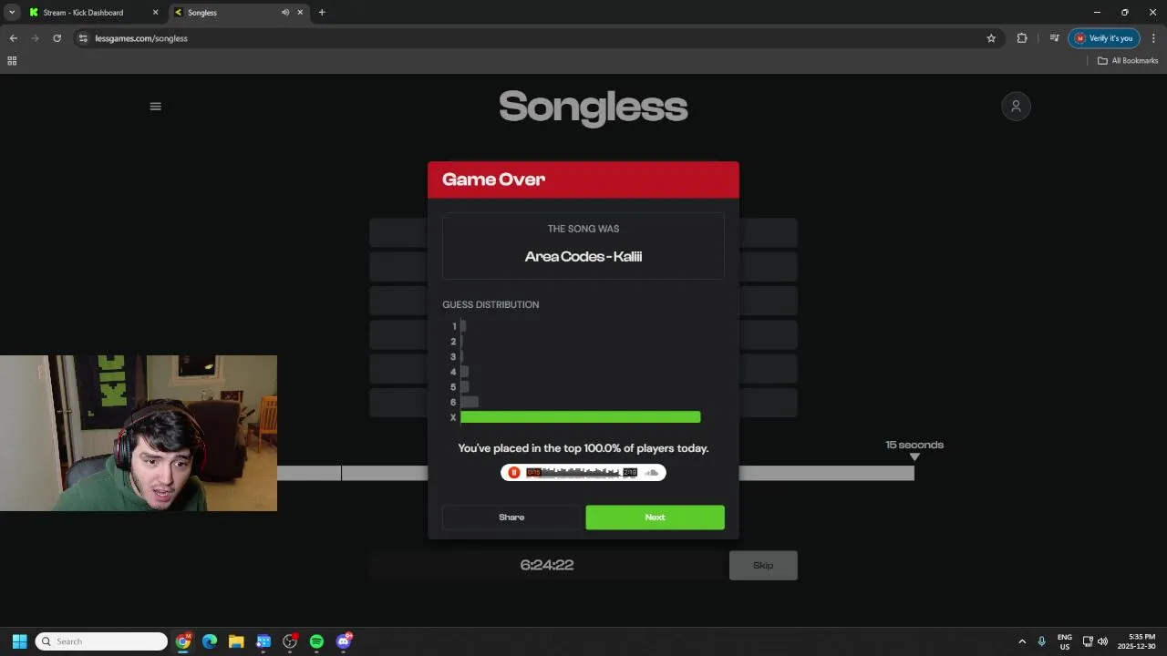Image resolution: width=1167 pixels, height=656 pixels.
Task: Seek within the song preview waveform
Action: (x=581, y=472)
